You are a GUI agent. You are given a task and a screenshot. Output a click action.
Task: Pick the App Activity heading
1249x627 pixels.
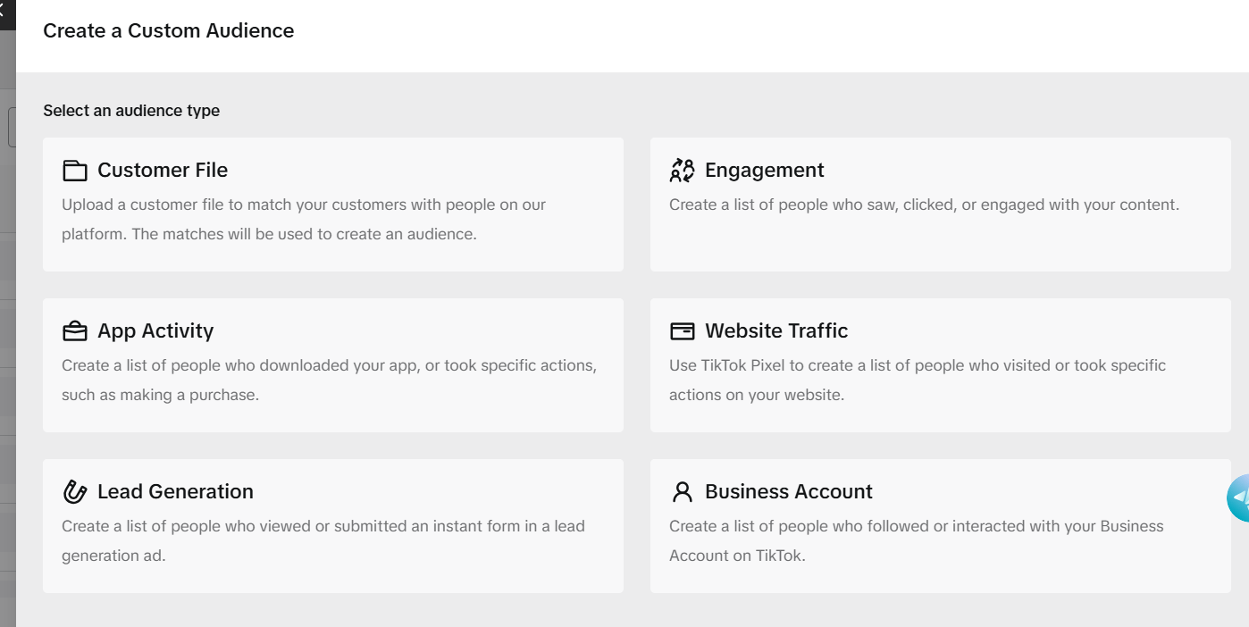click(155, 330)
